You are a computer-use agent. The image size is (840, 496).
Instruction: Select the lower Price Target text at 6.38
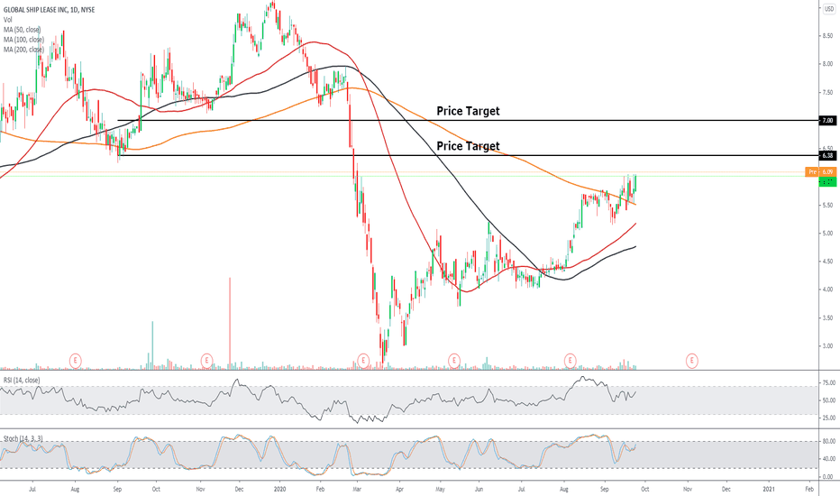[468, 146]
